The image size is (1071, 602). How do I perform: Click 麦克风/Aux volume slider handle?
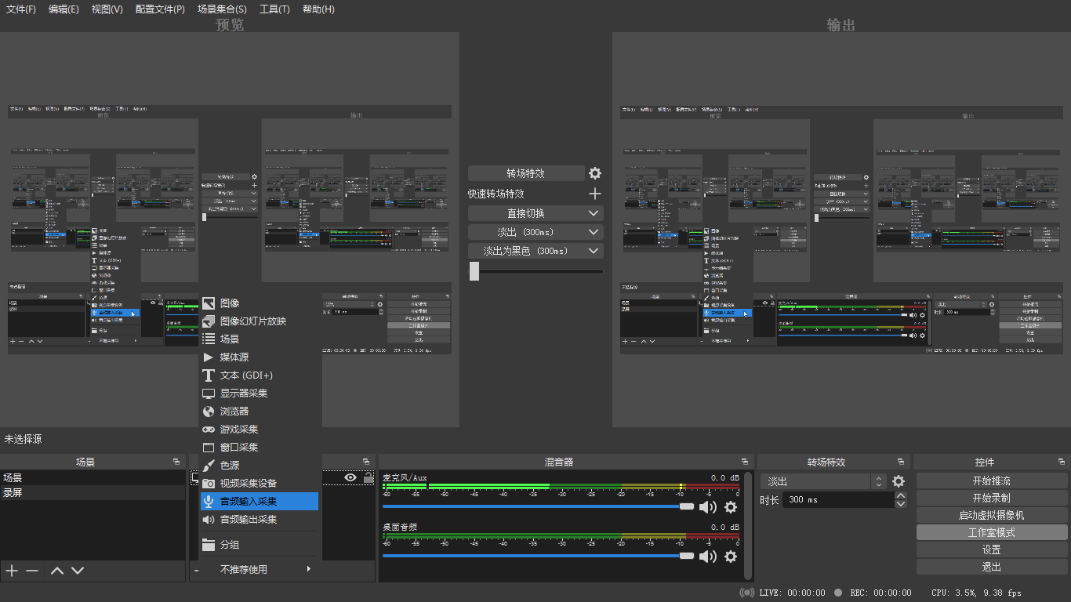[687, 507]
